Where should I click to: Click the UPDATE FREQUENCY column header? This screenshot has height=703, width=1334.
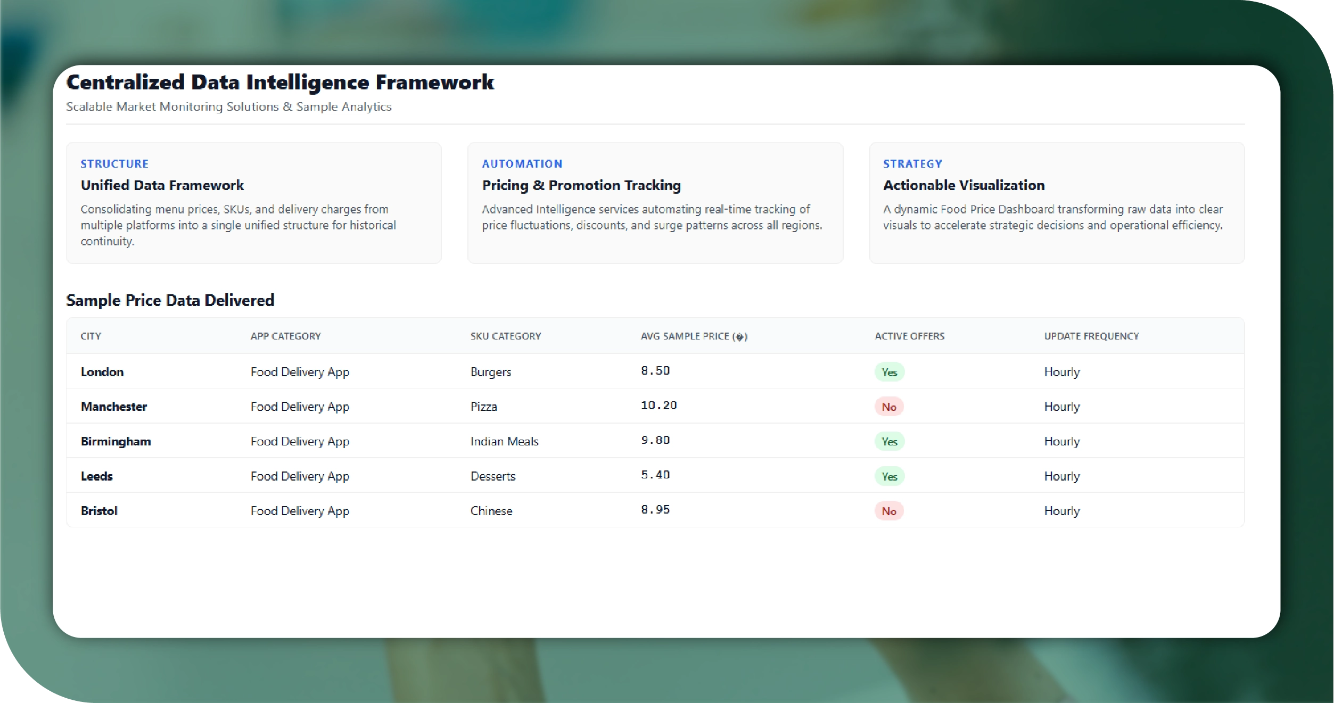(x=1091, y=336)
